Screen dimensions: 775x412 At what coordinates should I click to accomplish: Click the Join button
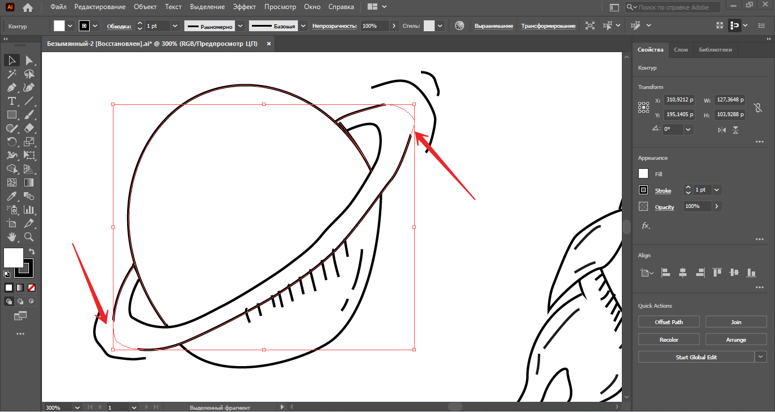click(x=736, y=322)
